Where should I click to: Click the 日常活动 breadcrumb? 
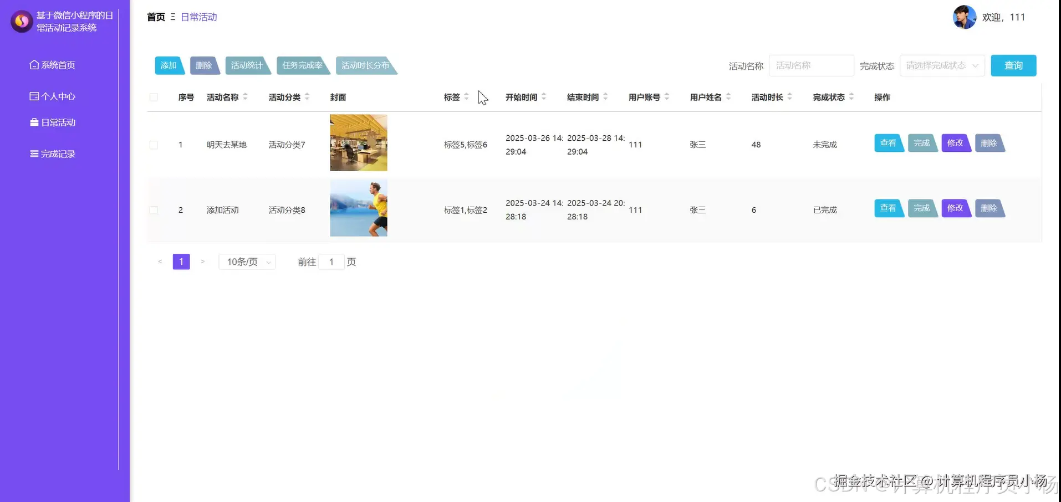click(199, 17)
